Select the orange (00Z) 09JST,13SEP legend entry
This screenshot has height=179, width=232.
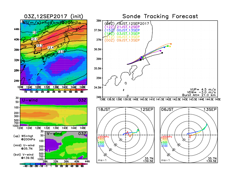122,40
